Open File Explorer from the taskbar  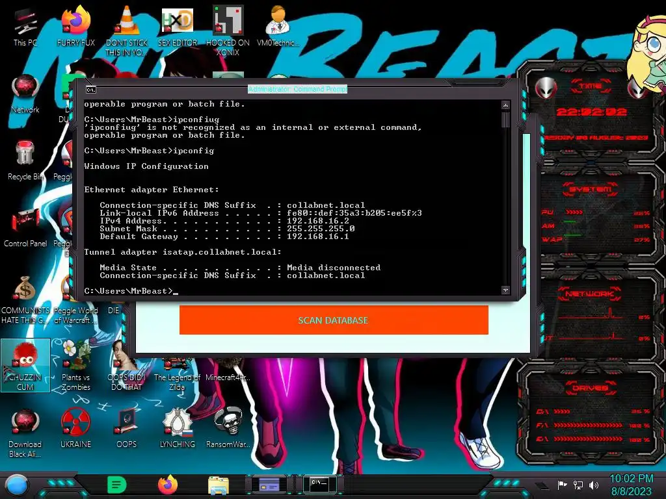219,485
